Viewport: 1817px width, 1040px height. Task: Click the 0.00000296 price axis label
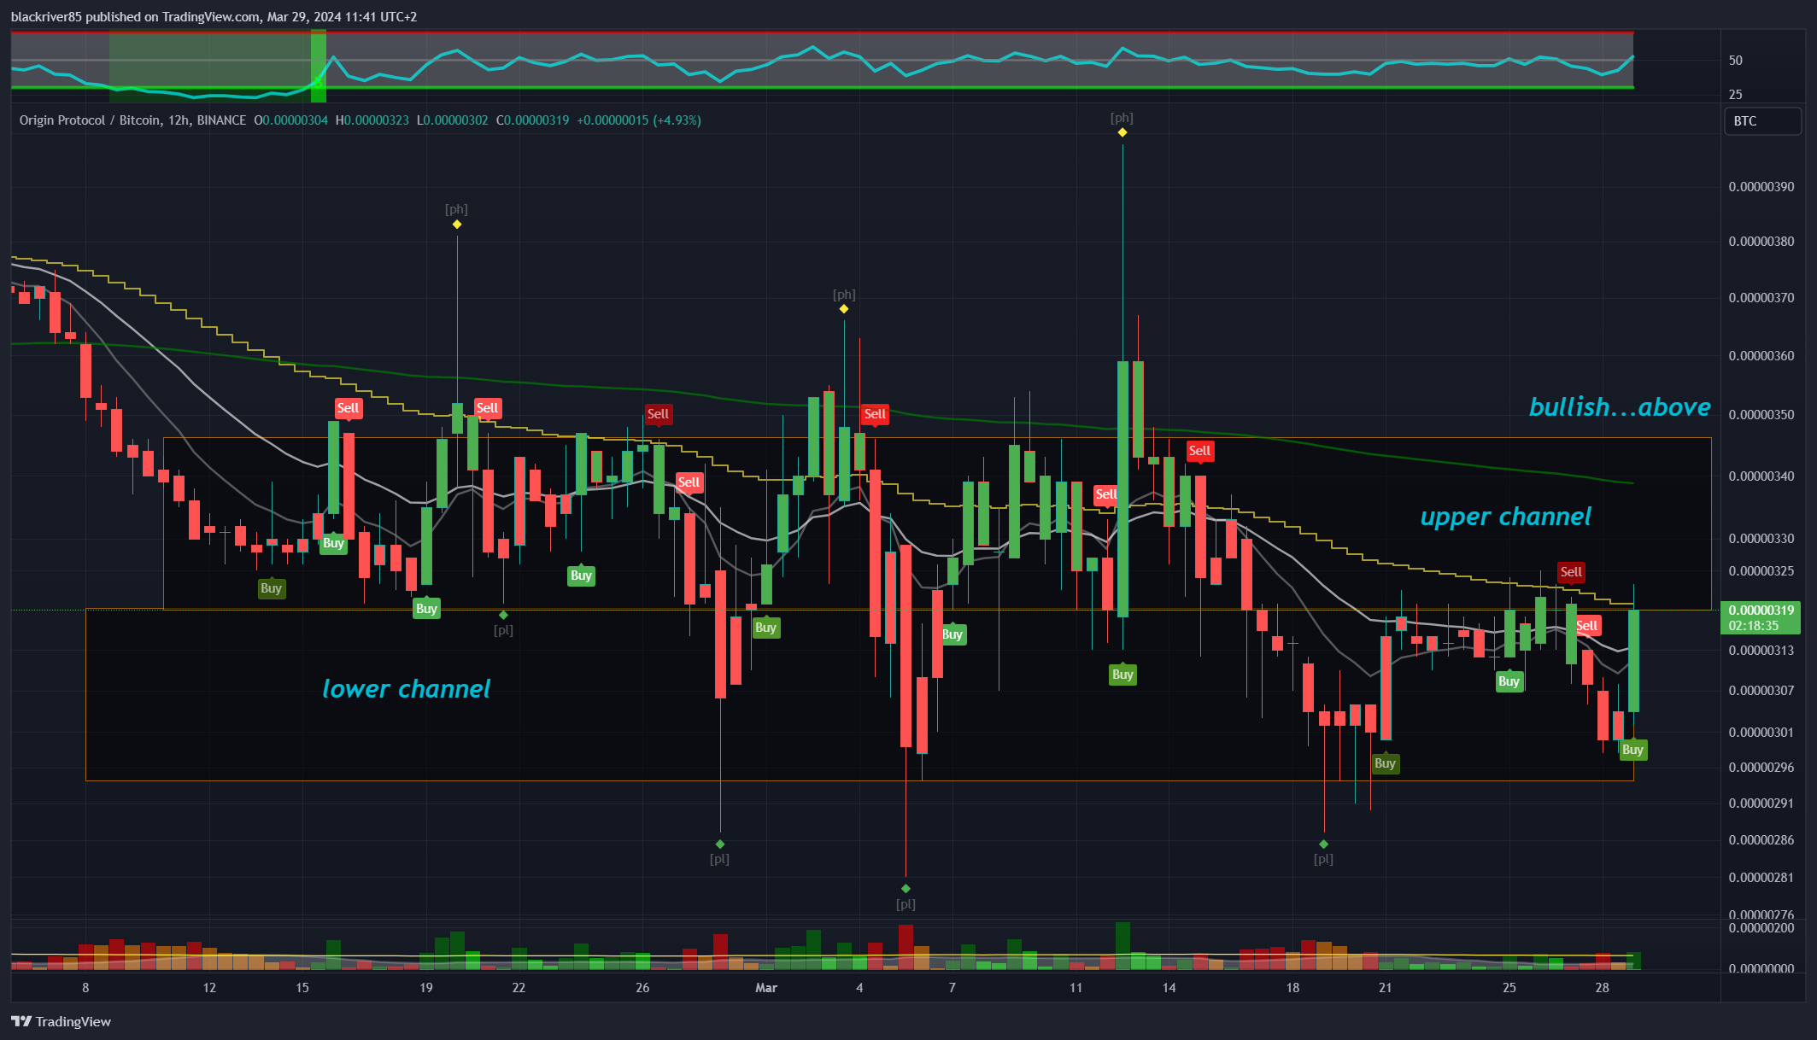pos(1761,768)
